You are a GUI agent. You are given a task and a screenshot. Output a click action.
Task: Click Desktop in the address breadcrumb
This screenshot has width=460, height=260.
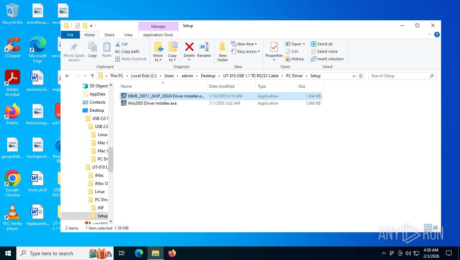[208, 76]
